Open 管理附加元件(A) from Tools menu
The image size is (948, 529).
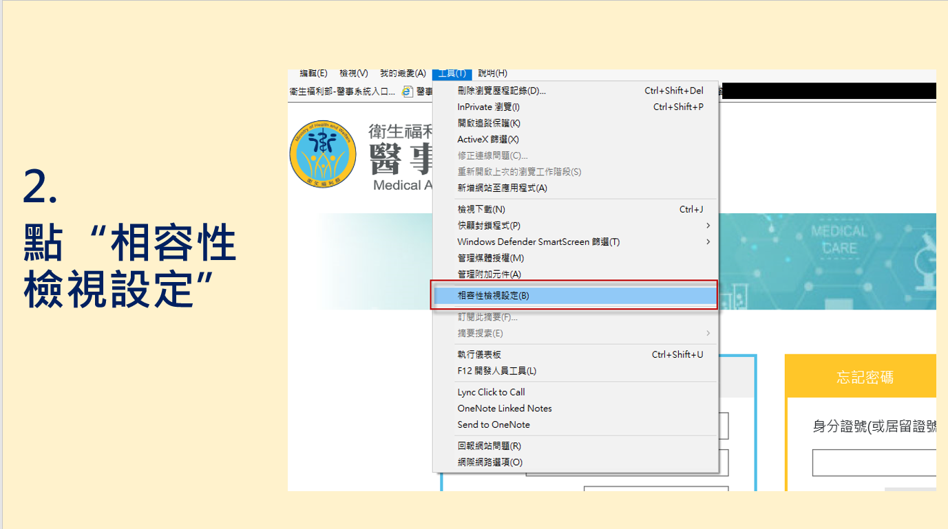click(x=489, y=274)
